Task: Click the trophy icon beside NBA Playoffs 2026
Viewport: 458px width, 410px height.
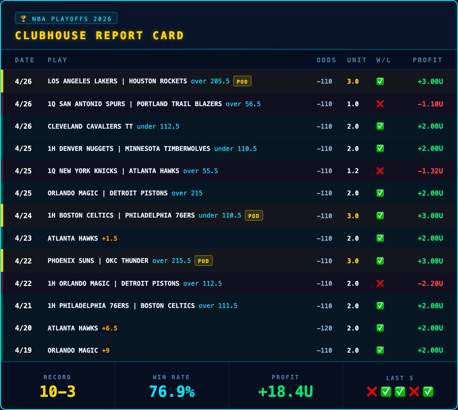Action: 23,19
